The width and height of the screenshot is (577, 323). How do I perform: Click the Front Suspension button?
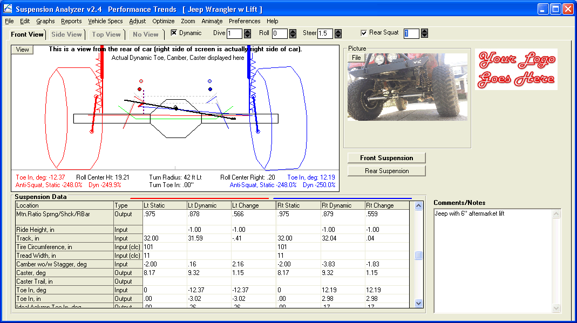(x=386, y=158)
